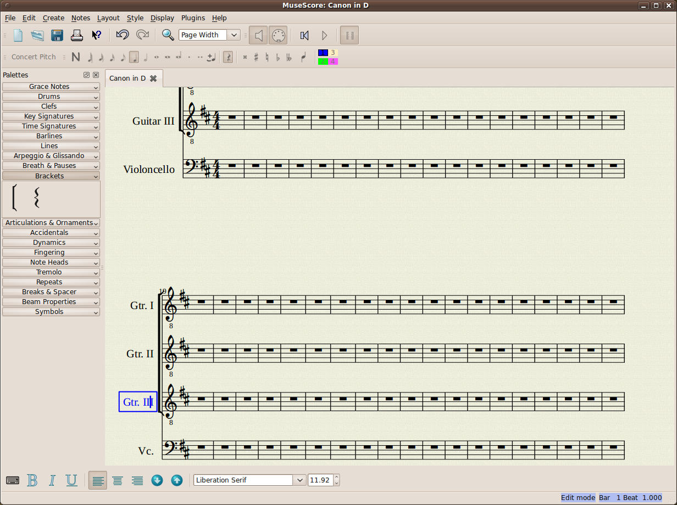The image size is (677, 505).
Task: Select the square bracket in the Brackets palette
Action: [x=14, y=198]
